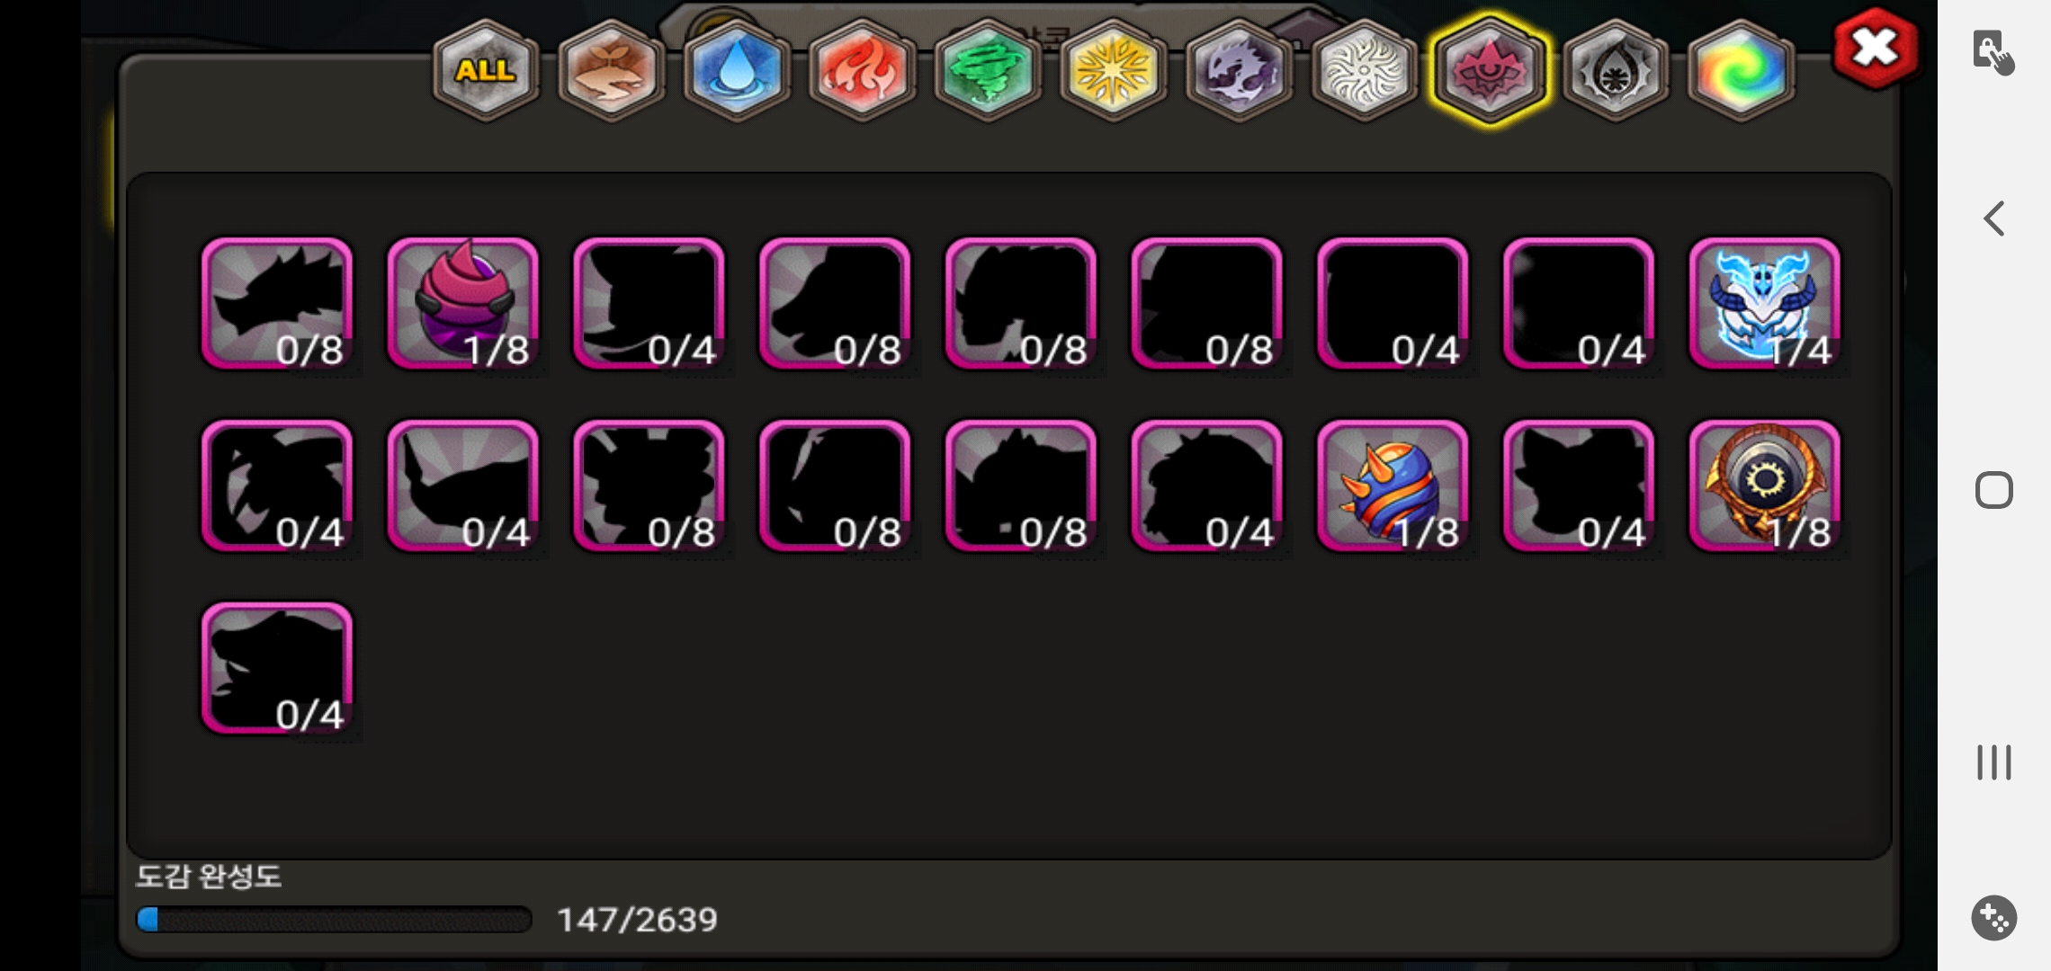This screenshot has width=2051, height=971.
Task: Open the earth sprout element filter
Action: point(611,70)
